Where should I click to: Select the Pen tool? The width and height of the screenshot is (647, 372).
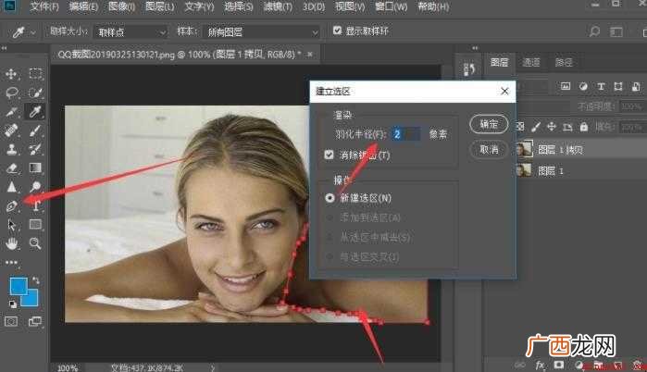(x=11, y=205)
